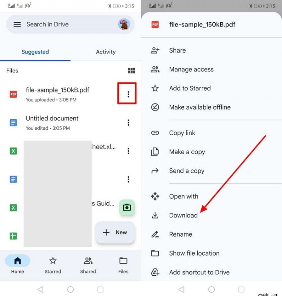Choose Rename in the file menu
This screenshot has width=282, height=298.
pos(211,234)
